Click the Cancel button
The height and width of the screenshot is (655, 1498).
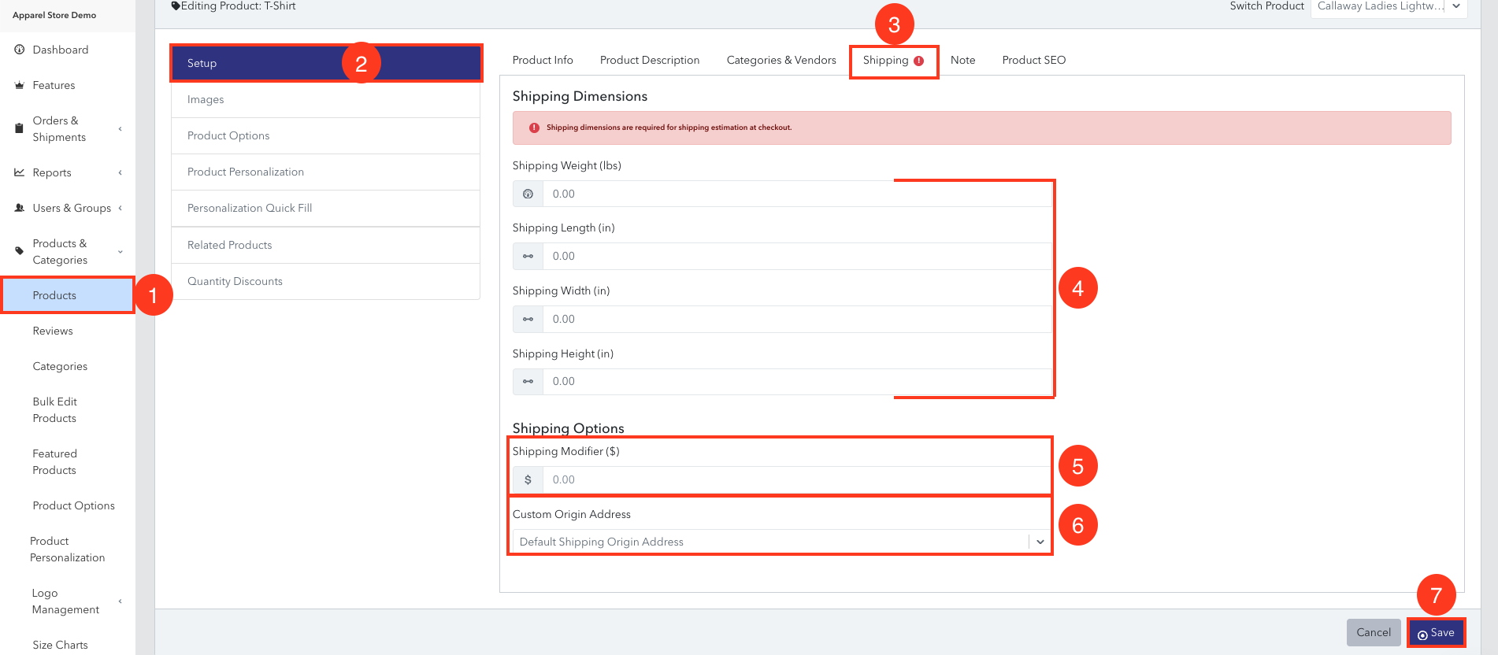pyautogui.click(x=1374, y=632)
